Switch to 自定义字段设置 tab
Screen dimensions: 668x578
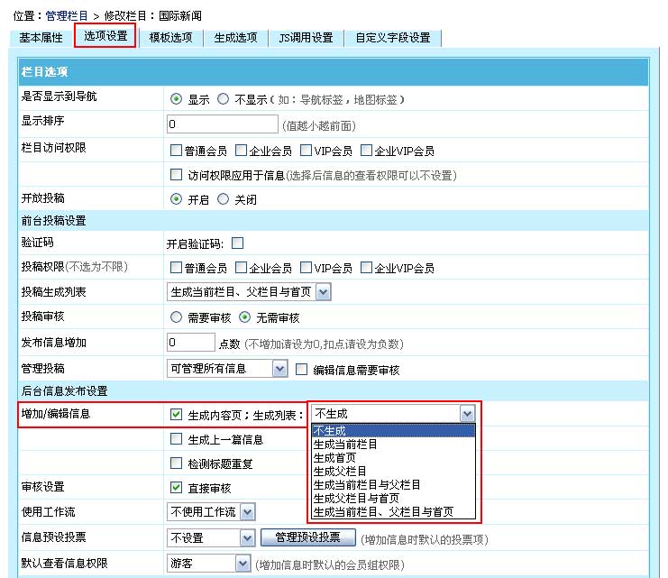click(393, 38)
